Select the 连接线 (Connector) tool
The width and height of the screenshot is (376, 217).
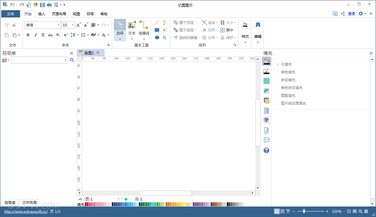click(x=144, y=29)
